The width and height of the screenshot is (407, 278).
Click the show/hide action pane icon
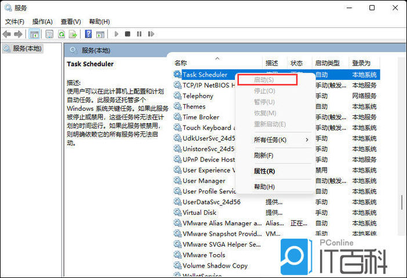[100, 34]
